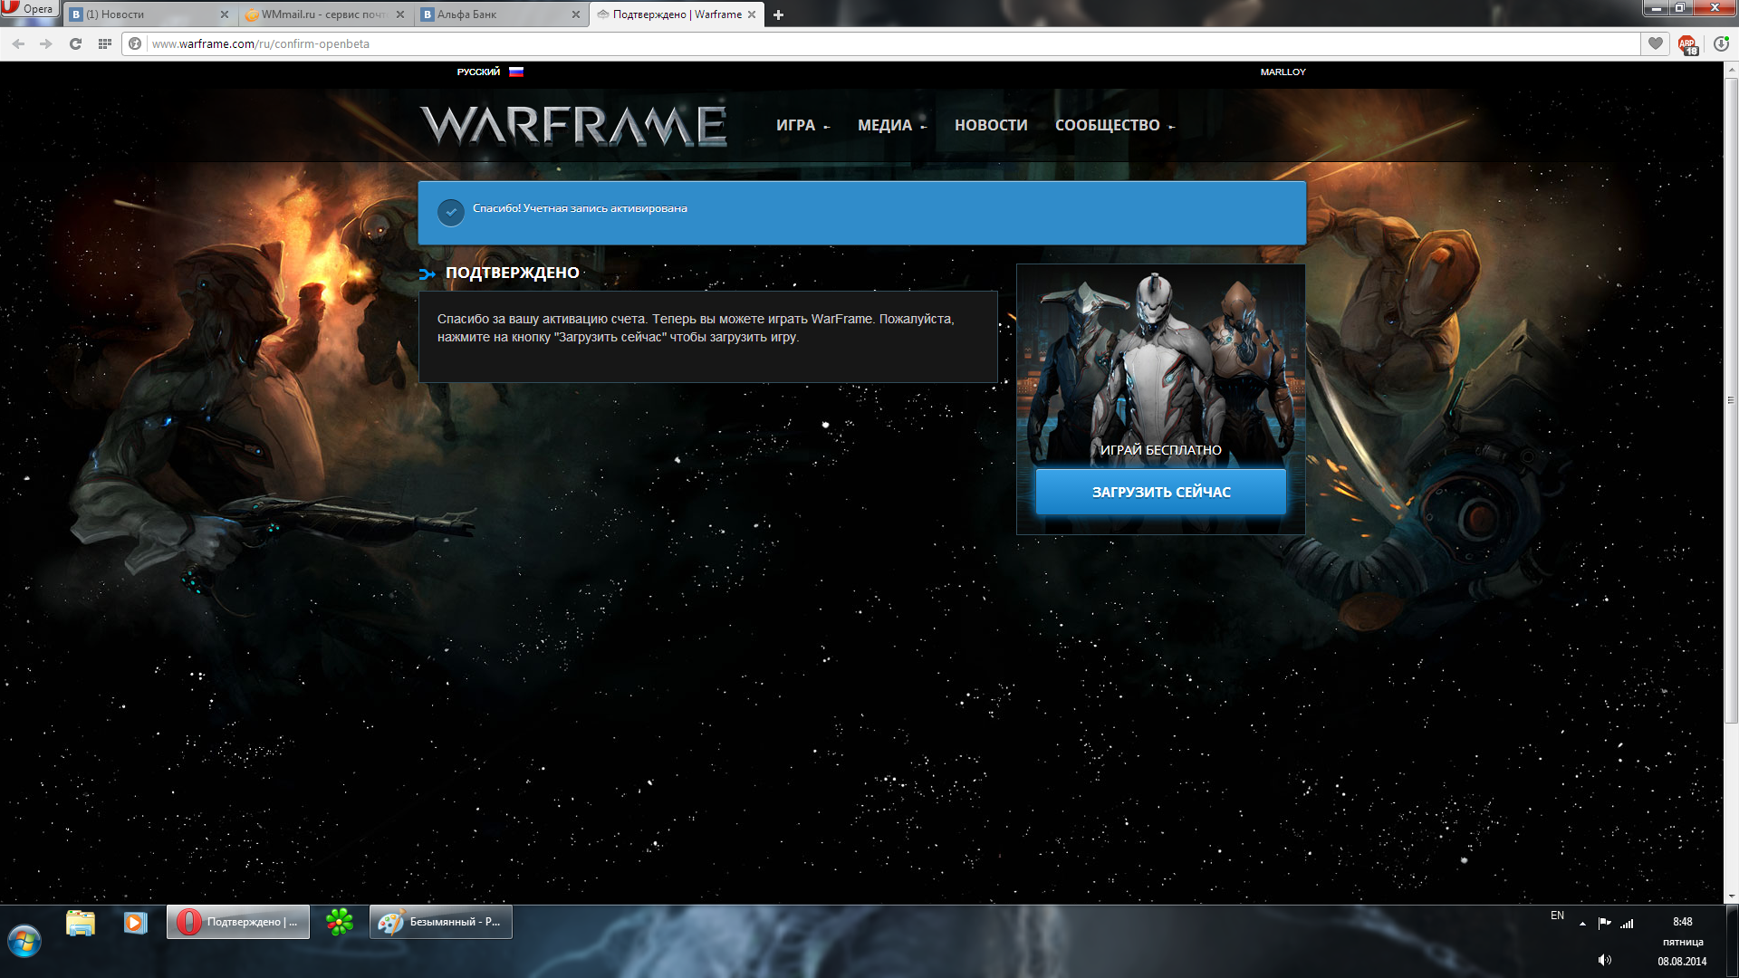Open the Adblock extension icon
Image resolution: width=1739 pixels, height=978 pixels.
point(1687,44)
